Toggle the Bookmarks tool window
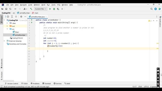This screenshot has width=162, height=91. coord(2,63)
